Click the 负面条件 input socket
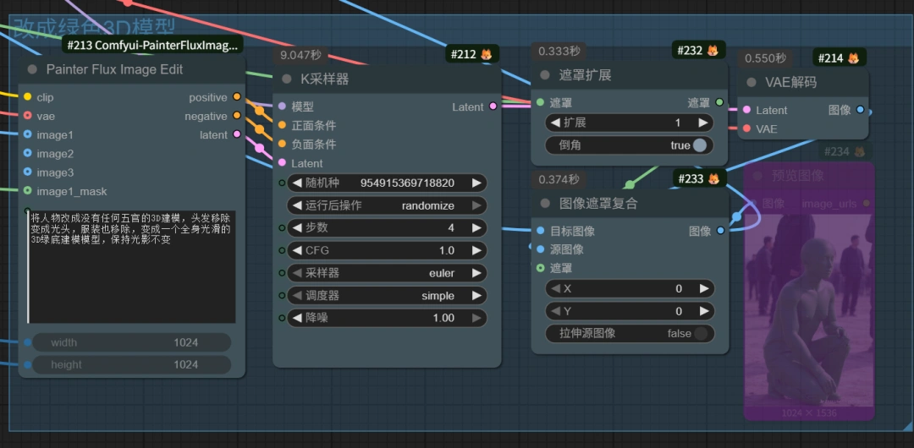914x448 pixels. tap(282, 144)
